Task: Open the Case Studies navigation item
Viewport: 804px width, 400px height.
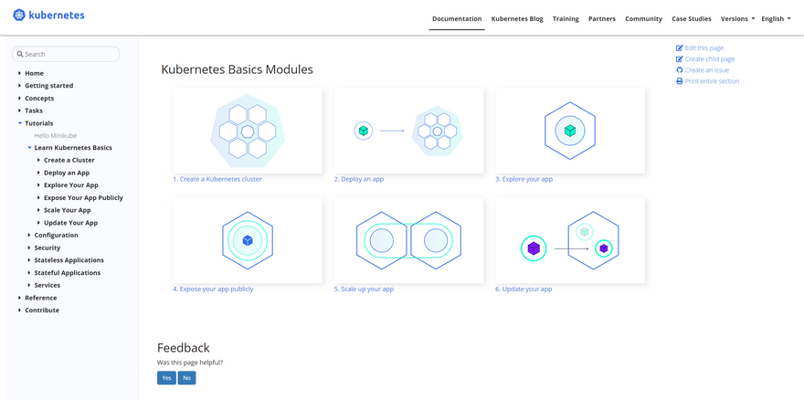Action: click(x=692, y=19)
